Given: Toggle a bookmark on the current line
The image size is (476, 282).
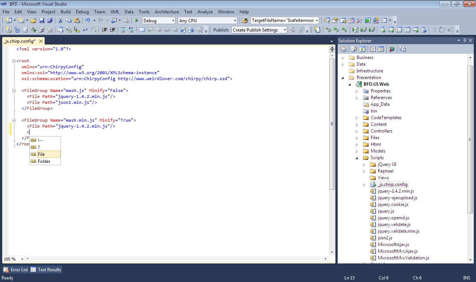Looking at the screenshot, I should pos(142,30).
